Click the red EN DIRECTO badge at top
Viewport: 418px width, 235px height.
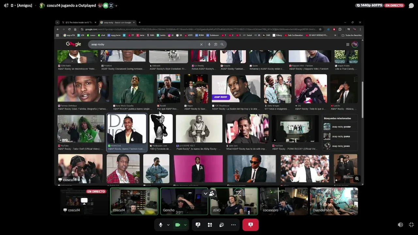394,6
